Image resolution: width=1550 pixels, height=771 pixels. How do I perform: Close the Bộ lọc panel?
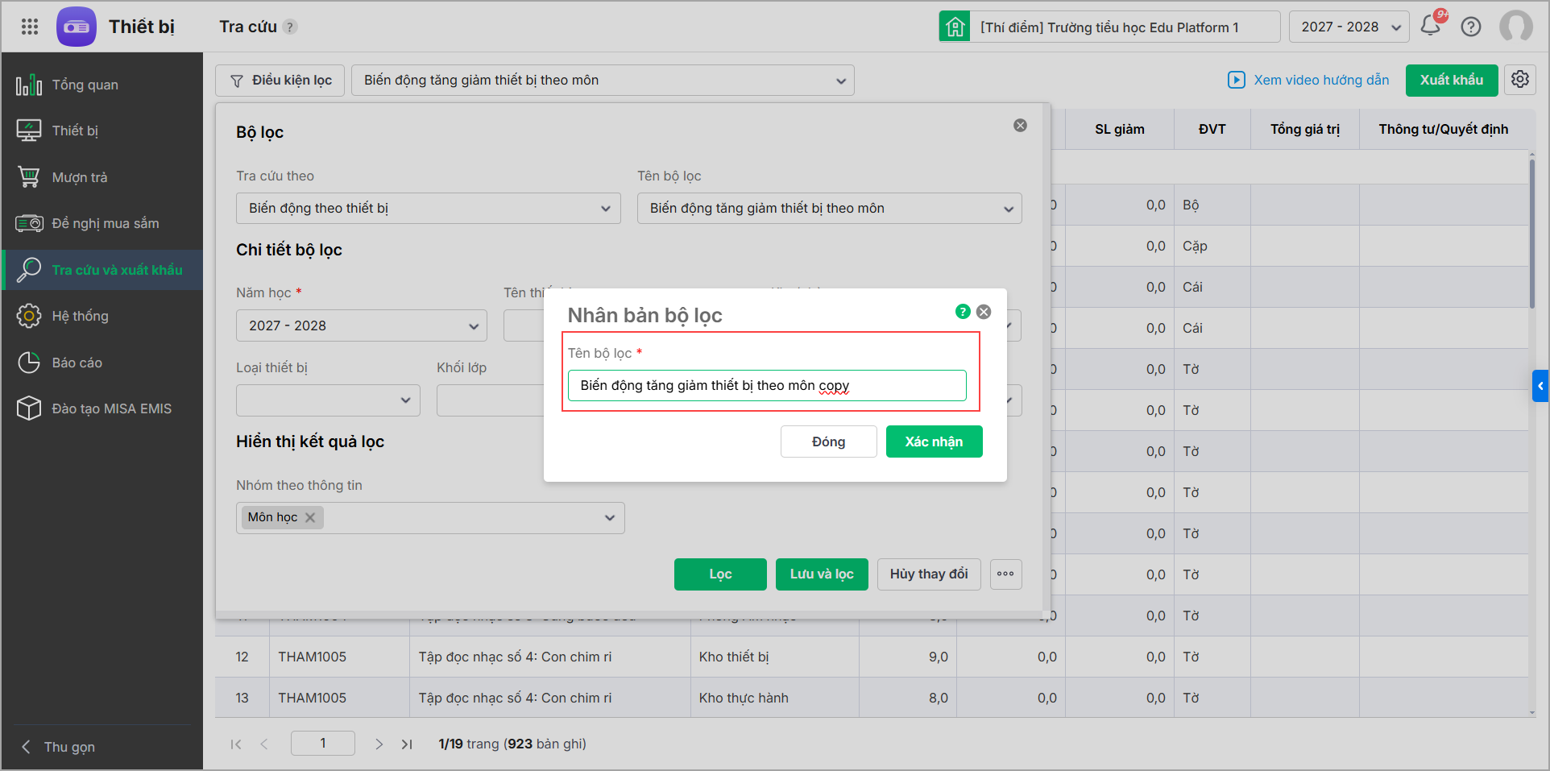click(1020, 126)
